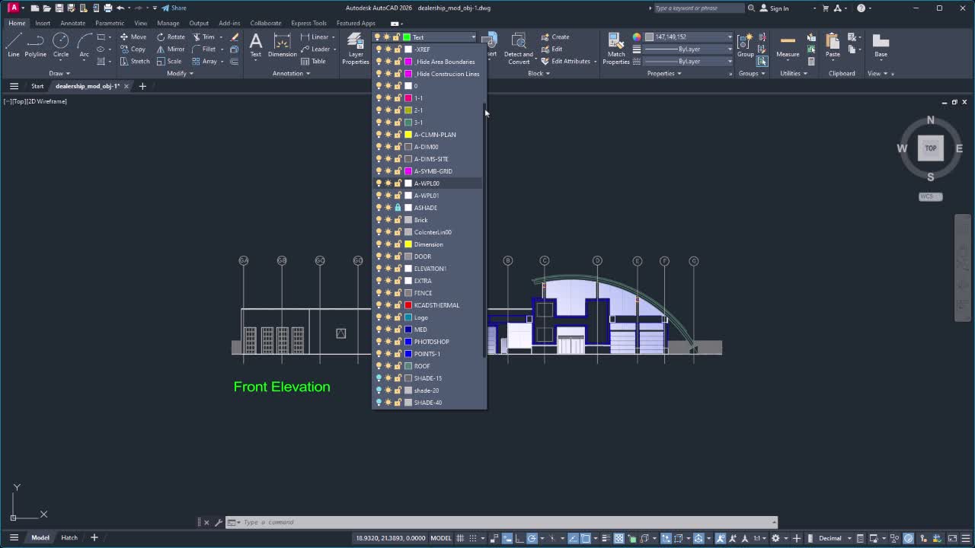Switch to the Annotate ribbon tab
Image resolution: width=975 pixels, height=548 pixels.
click(x=73, y=23)
